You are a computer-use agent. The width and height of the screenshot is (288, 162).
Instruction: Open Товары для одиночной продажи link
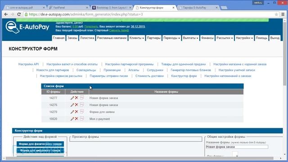(x=184, y=64)
